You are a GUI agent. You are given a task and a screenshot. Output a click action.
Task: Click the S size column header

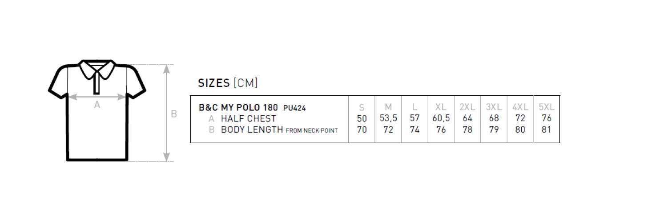click(x=362, y=107)
